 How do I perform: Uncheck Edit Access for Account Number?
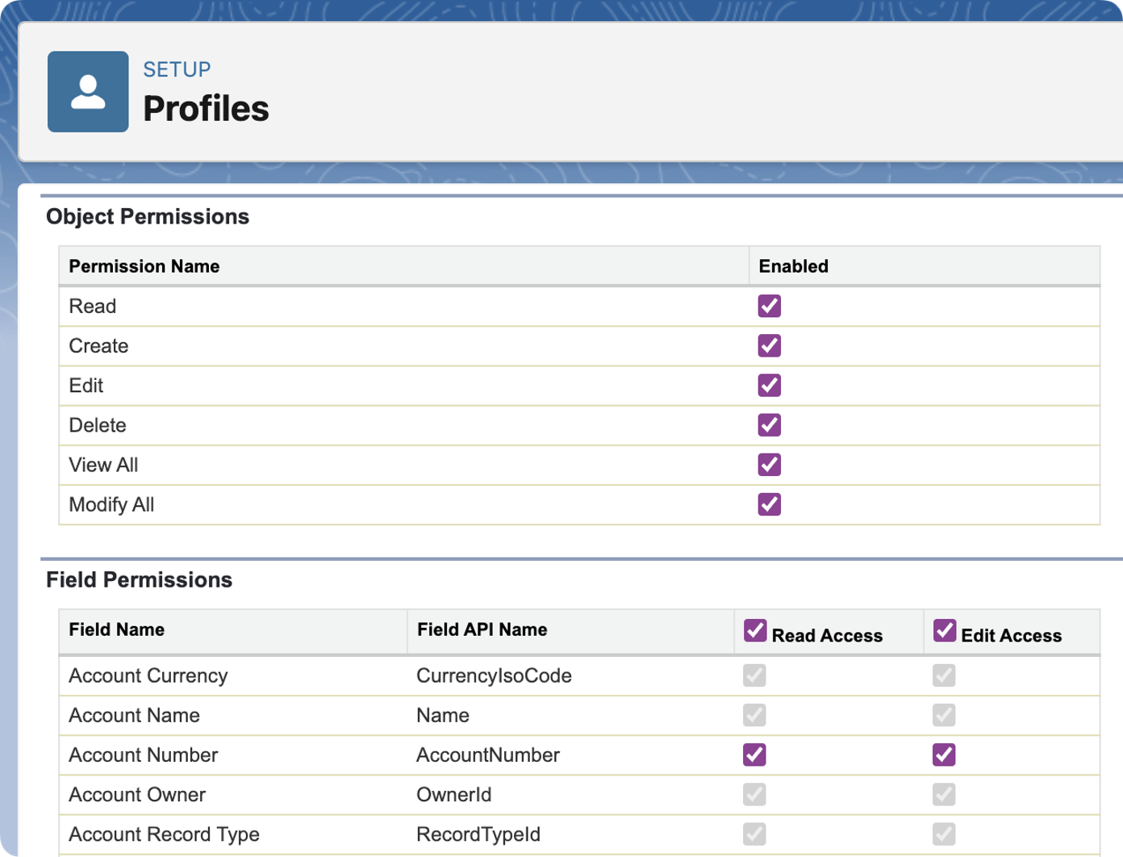pos(944,755)
